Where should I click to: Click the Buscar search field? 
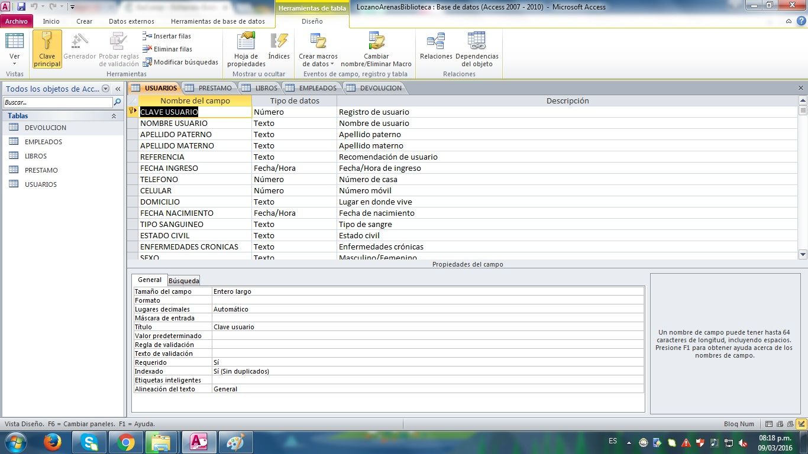pyautogui.click(x=57, y=102)
